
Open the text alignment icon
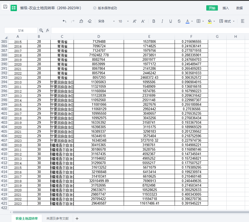click(x=243, y=21)
